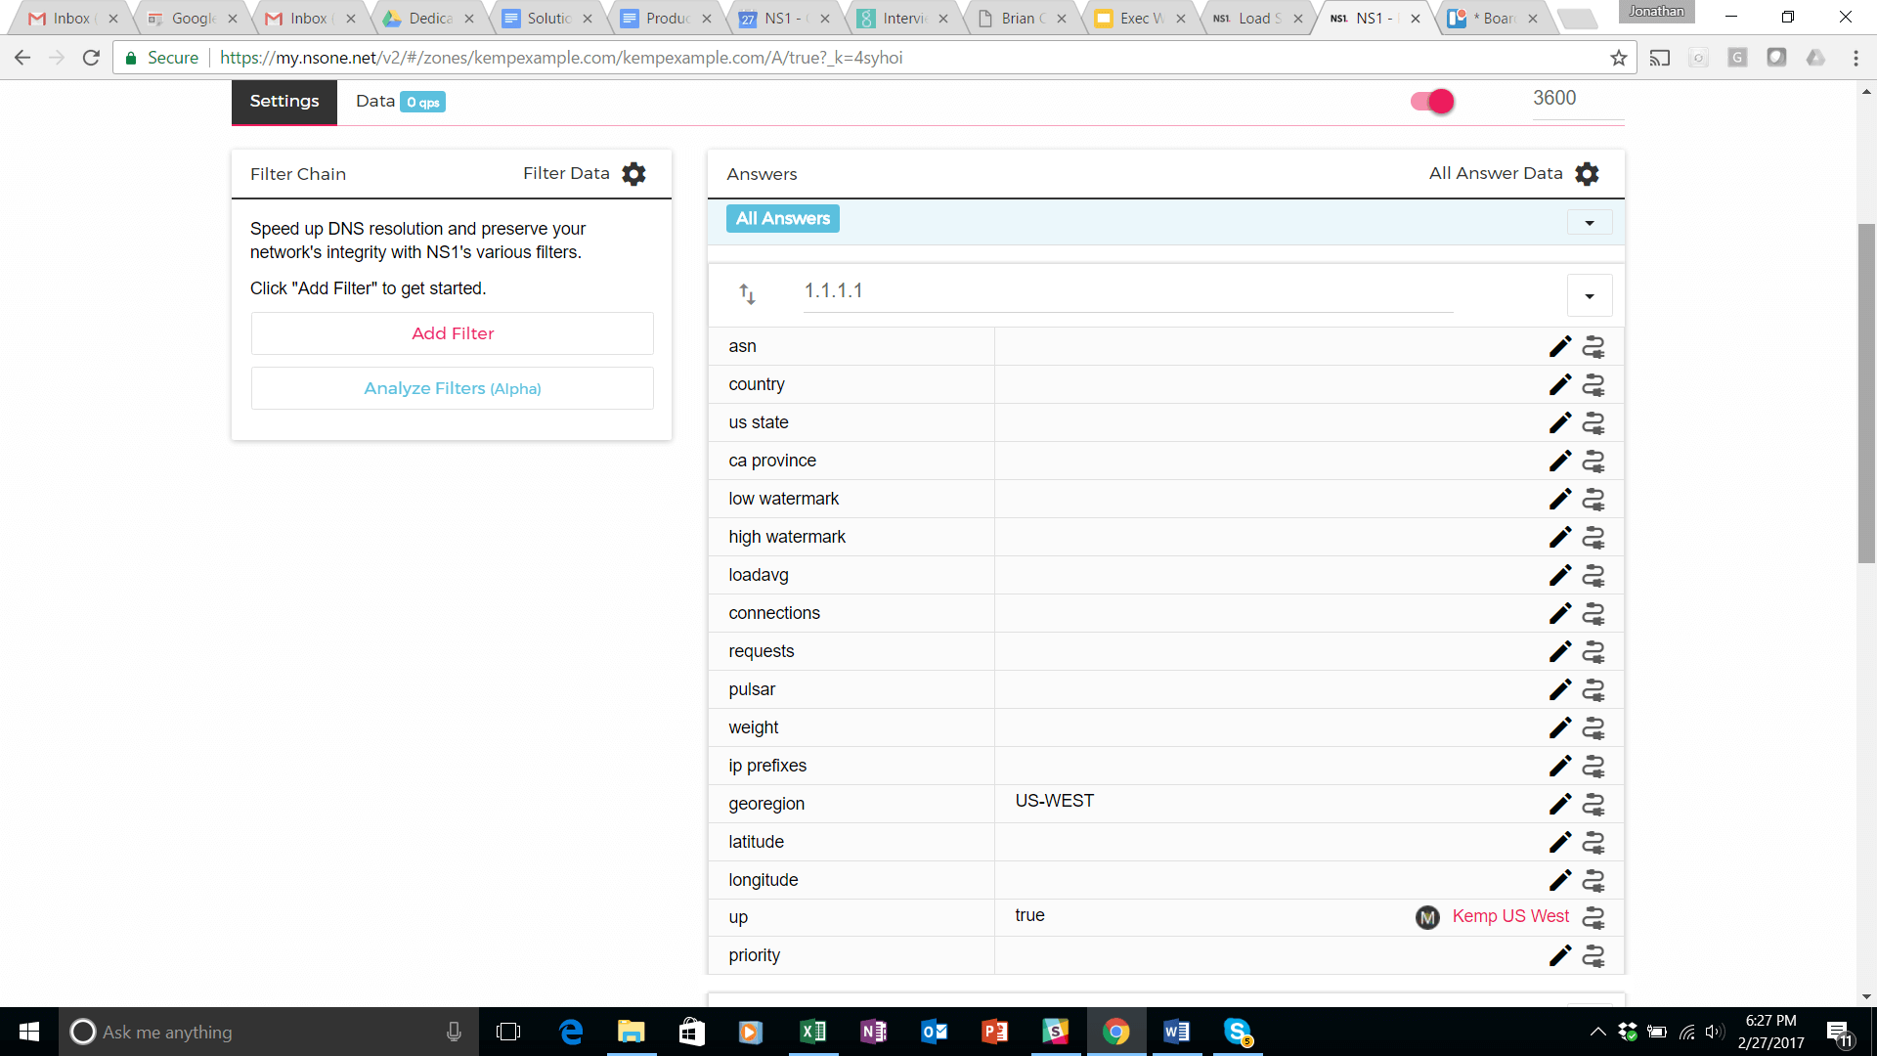
Task: Click the Add Filter button
Action: (x=452, y=333)
